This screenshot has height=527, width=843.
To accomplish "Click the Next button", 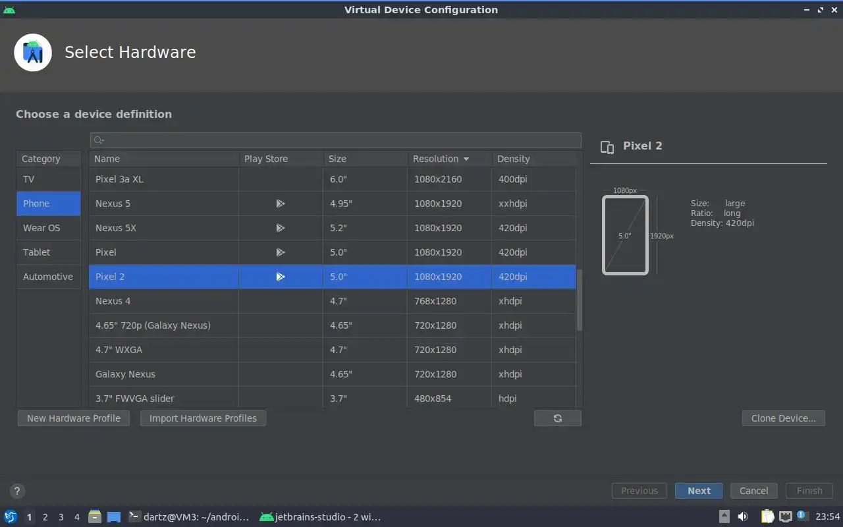I will pyautogui.click(x=699, y=491).
